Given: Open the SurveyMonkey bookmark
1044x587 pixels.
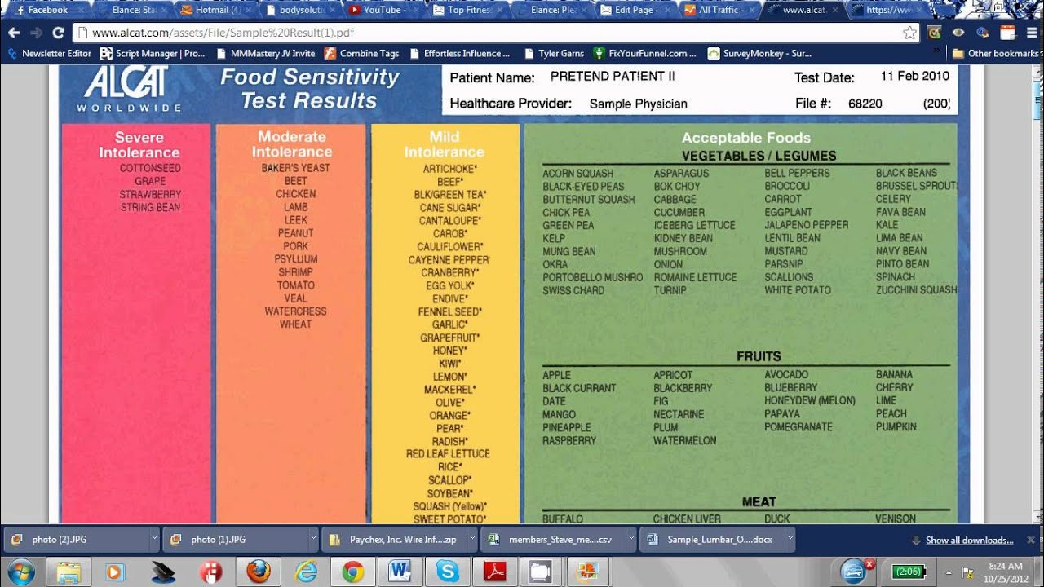Looking at the screenshot, I should (x=760, y=54).
